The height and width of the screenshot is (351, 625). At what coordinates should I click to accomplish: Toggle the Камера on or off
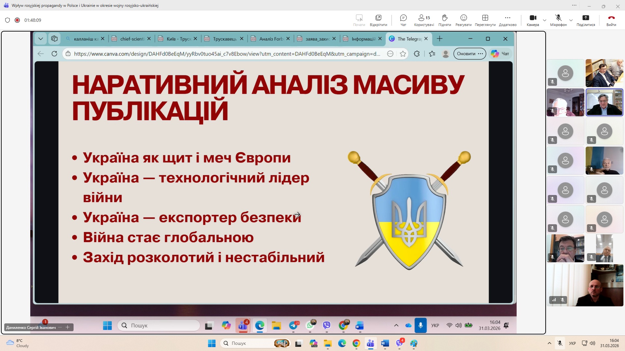tap(533, 20)
